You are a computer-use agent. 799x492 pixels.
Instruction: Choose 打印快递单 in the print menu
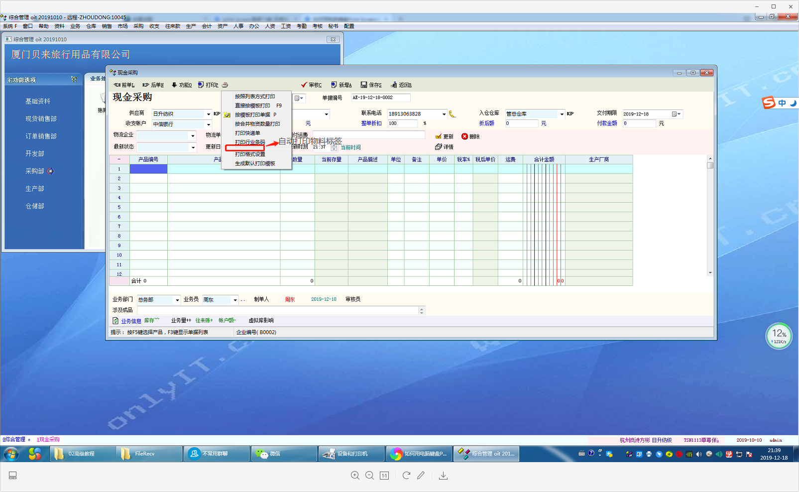pos(247,133)
